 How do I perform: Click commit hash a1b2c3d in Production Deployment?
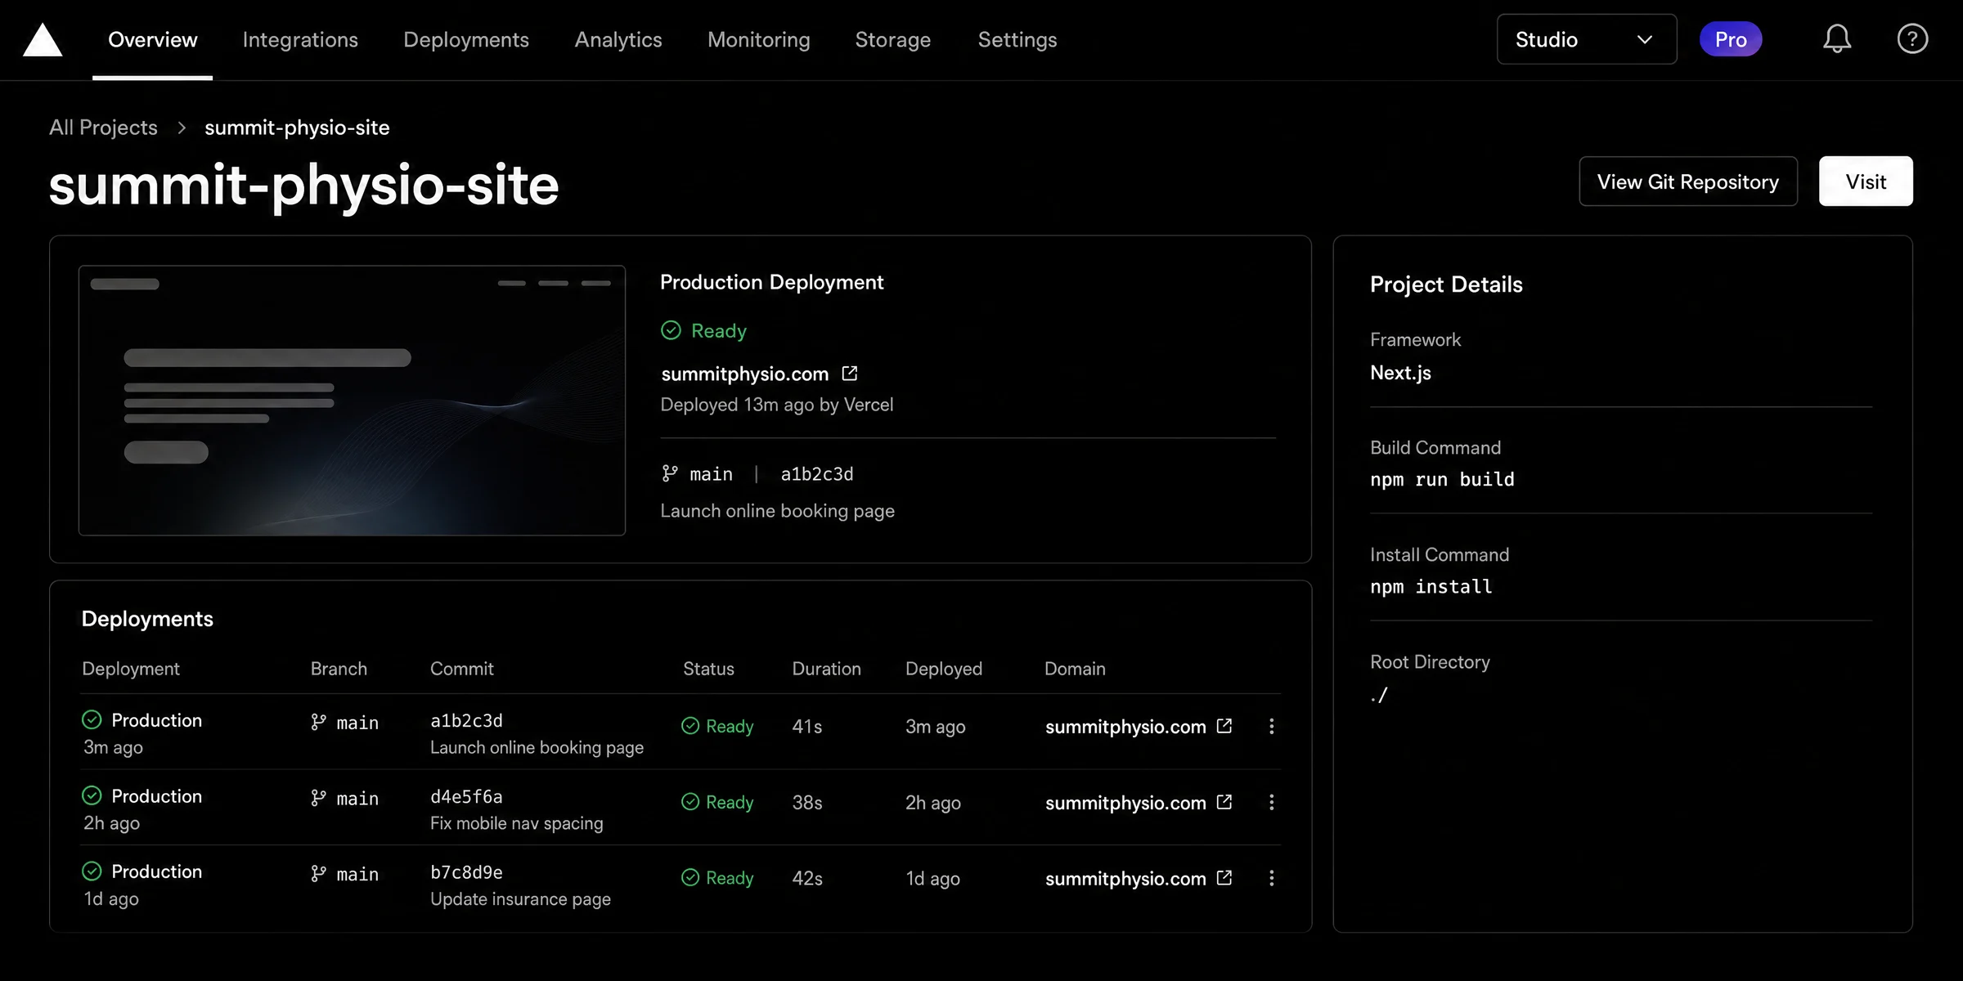click(817, 474)
